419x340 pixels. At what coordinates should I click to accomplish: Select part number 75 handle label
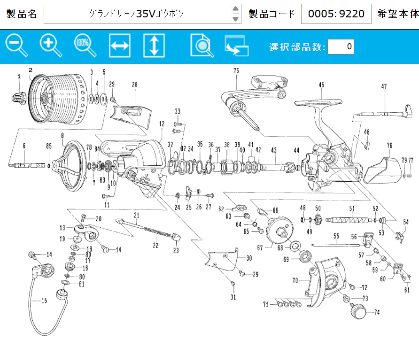pyautogui.click(x=236, y=70)
